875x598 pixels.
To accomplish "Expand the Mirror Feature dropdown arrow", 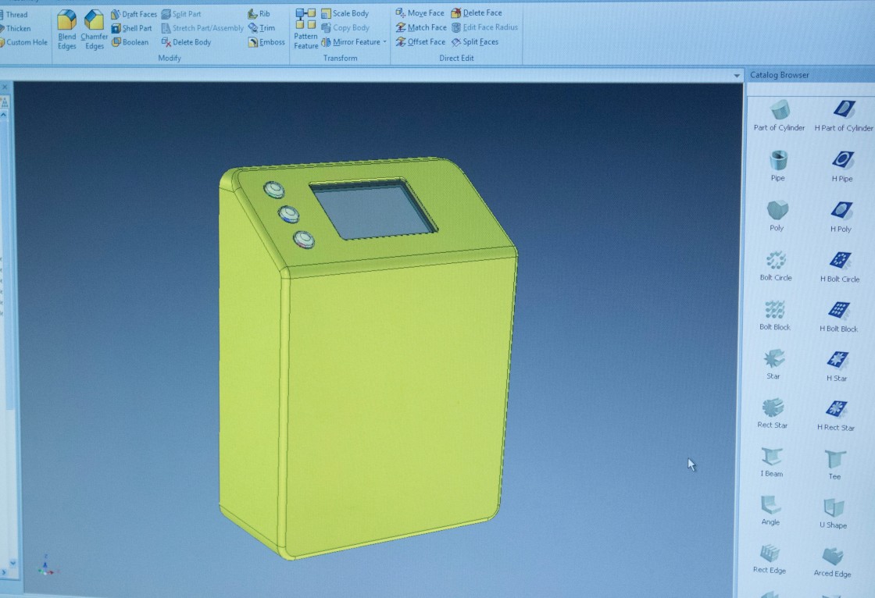I will [385, 42].
